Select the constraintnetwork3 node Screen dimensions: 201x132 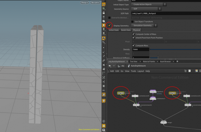click(136, 105)
